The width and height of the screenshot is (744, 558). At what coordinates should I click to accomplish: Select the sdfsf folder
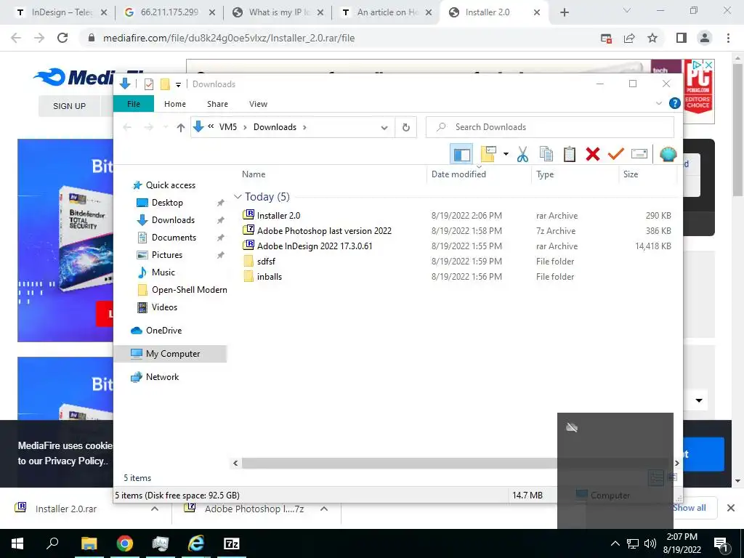click(x=266, y=262)
